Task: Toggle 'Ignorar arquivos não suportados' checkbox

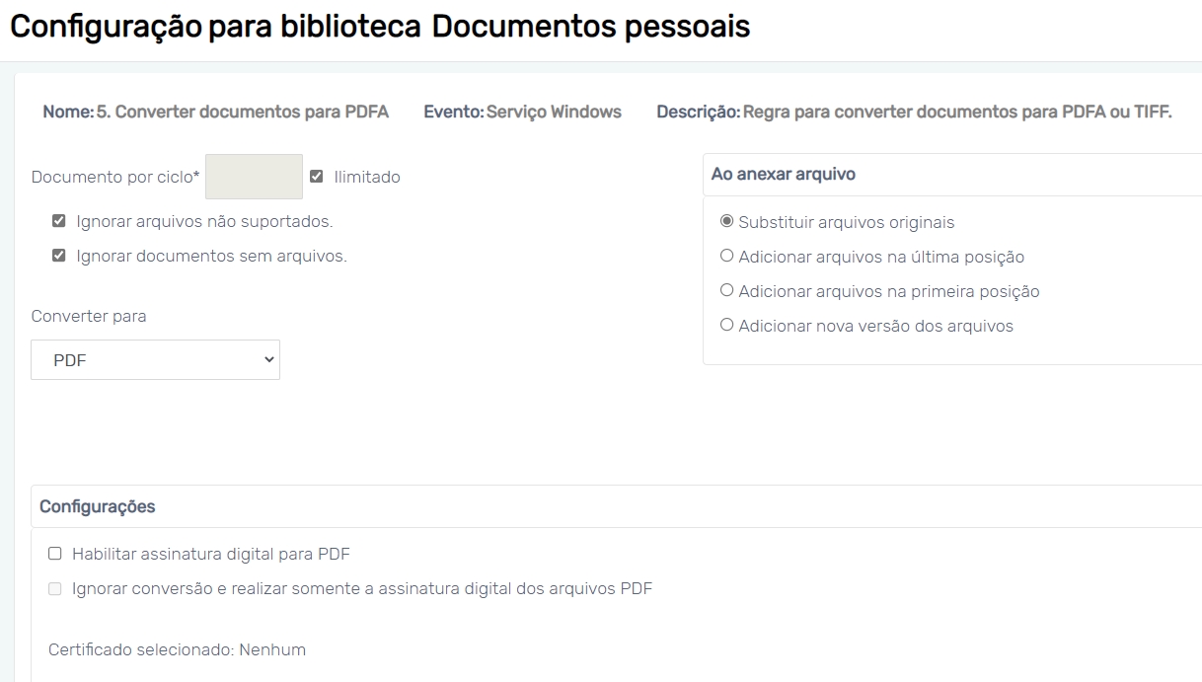Action: pos(59,221)
